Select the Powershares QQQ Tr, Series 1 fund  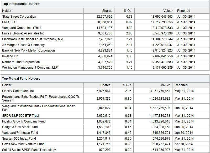(x=41, y=98)
